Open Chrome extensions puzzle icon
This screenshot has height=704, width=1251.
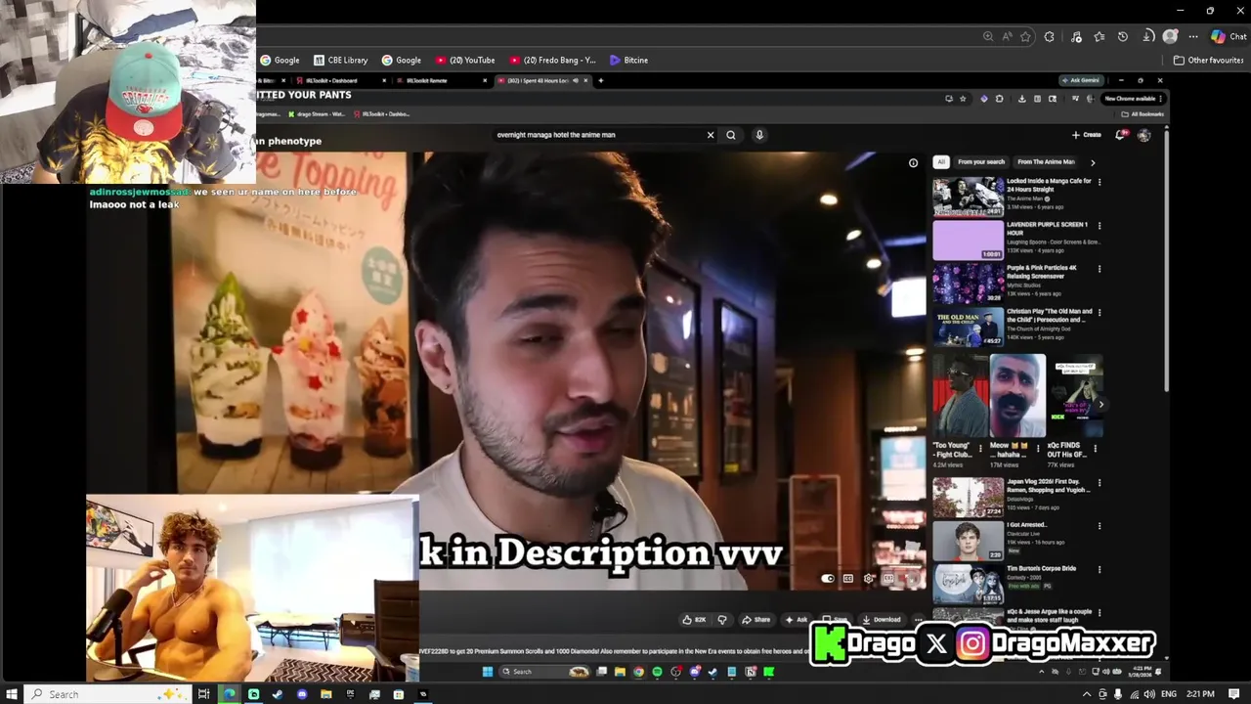click(999, 99)
